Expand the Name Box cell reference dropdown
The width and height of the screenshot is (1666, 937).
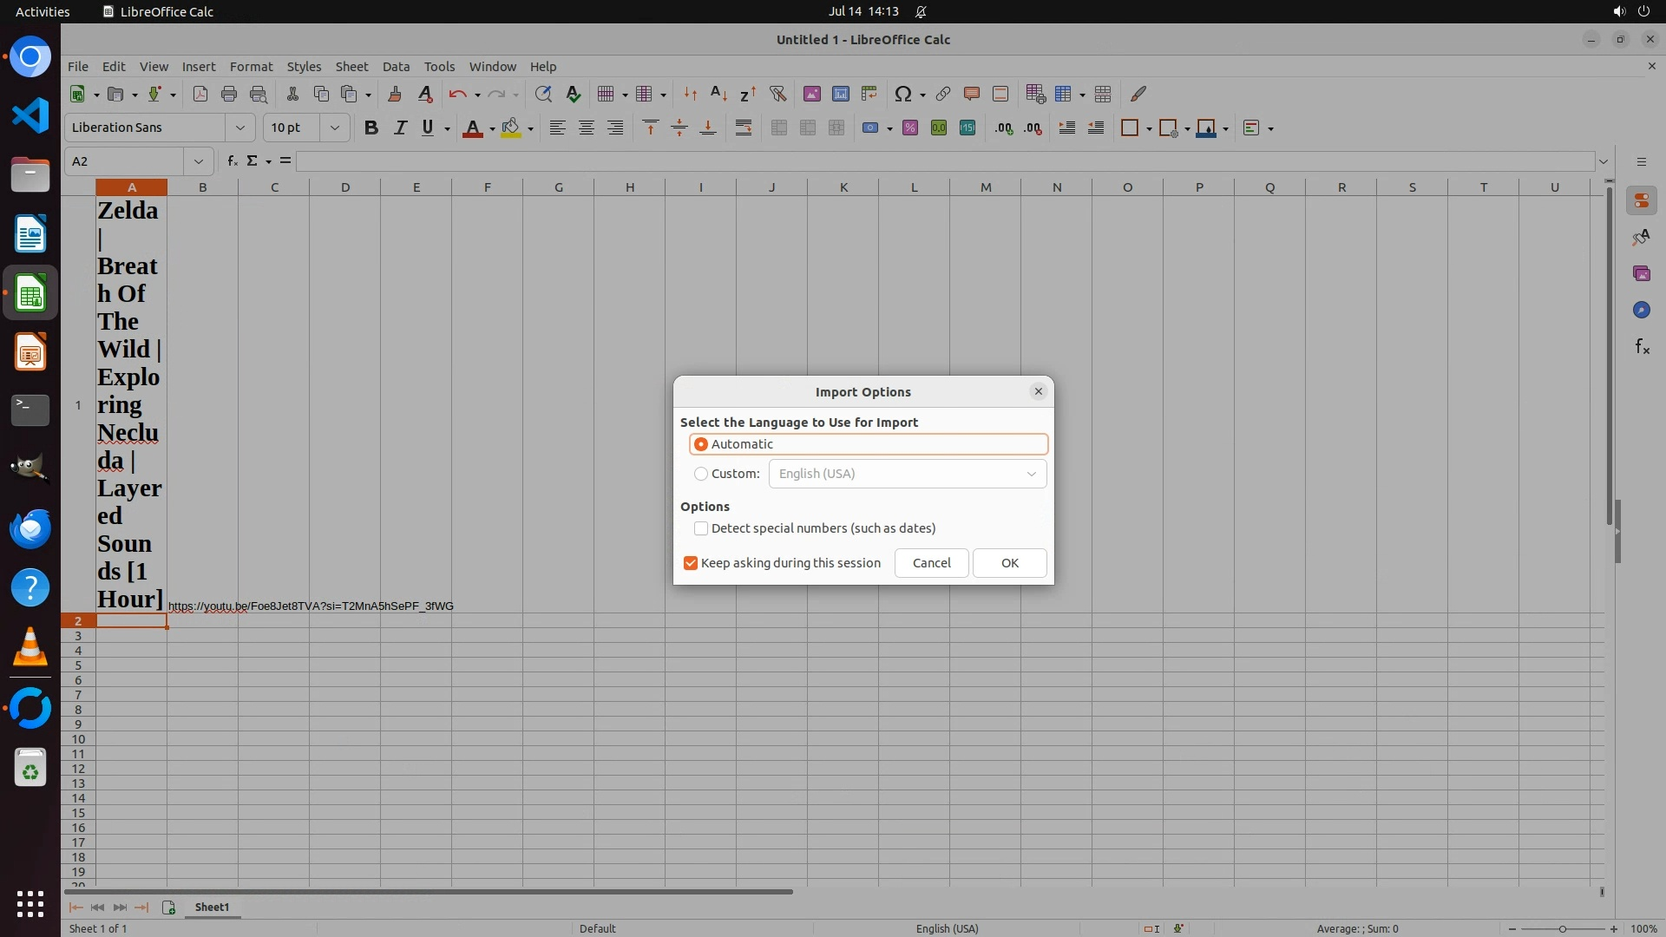pos(199,161)
